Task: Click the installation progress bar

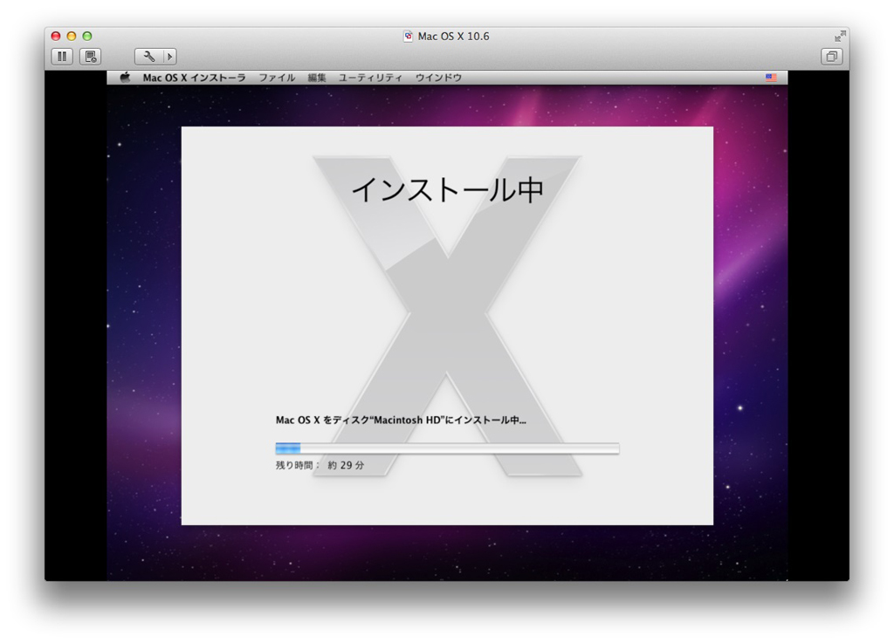Action: pyautogui.click(x=447, y=448)
